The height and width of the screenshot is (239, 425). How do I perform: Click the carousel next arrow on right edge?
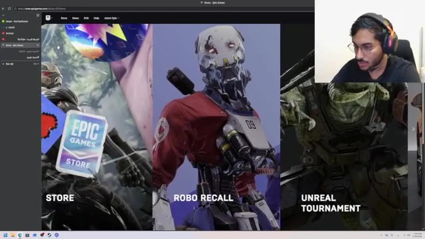tap(413, 129)
